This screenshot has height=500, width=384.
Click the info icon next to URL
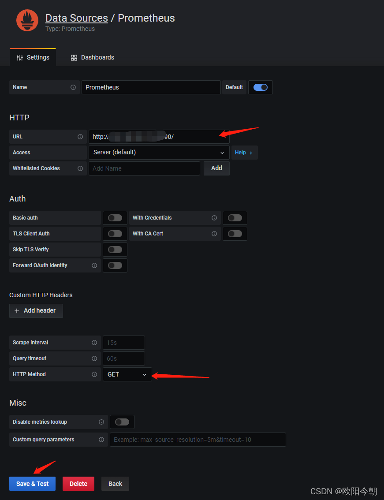[x=80, y=137]
